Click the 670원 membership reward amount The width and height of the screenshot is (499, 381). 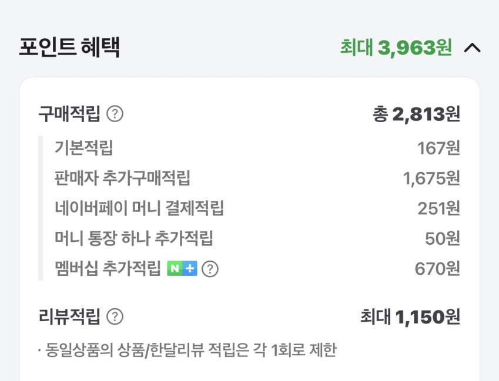point(437,269)
